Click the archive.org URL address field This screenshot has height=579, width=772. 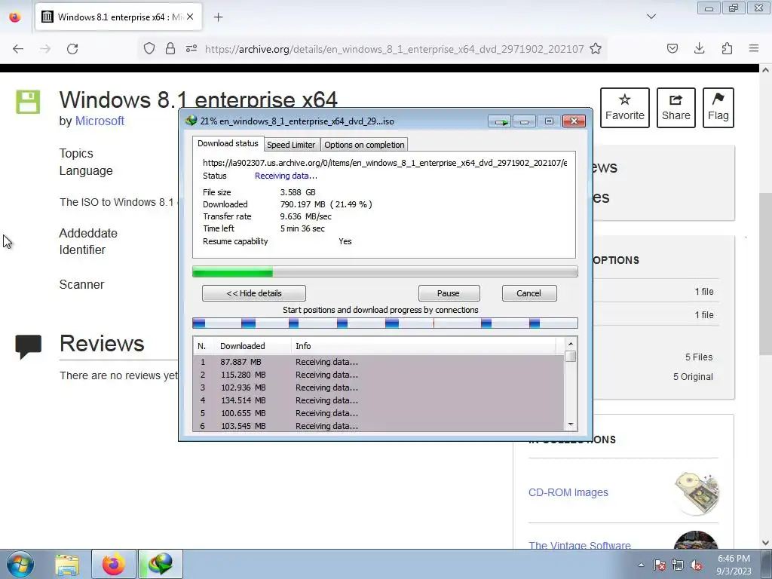point(394,49)
